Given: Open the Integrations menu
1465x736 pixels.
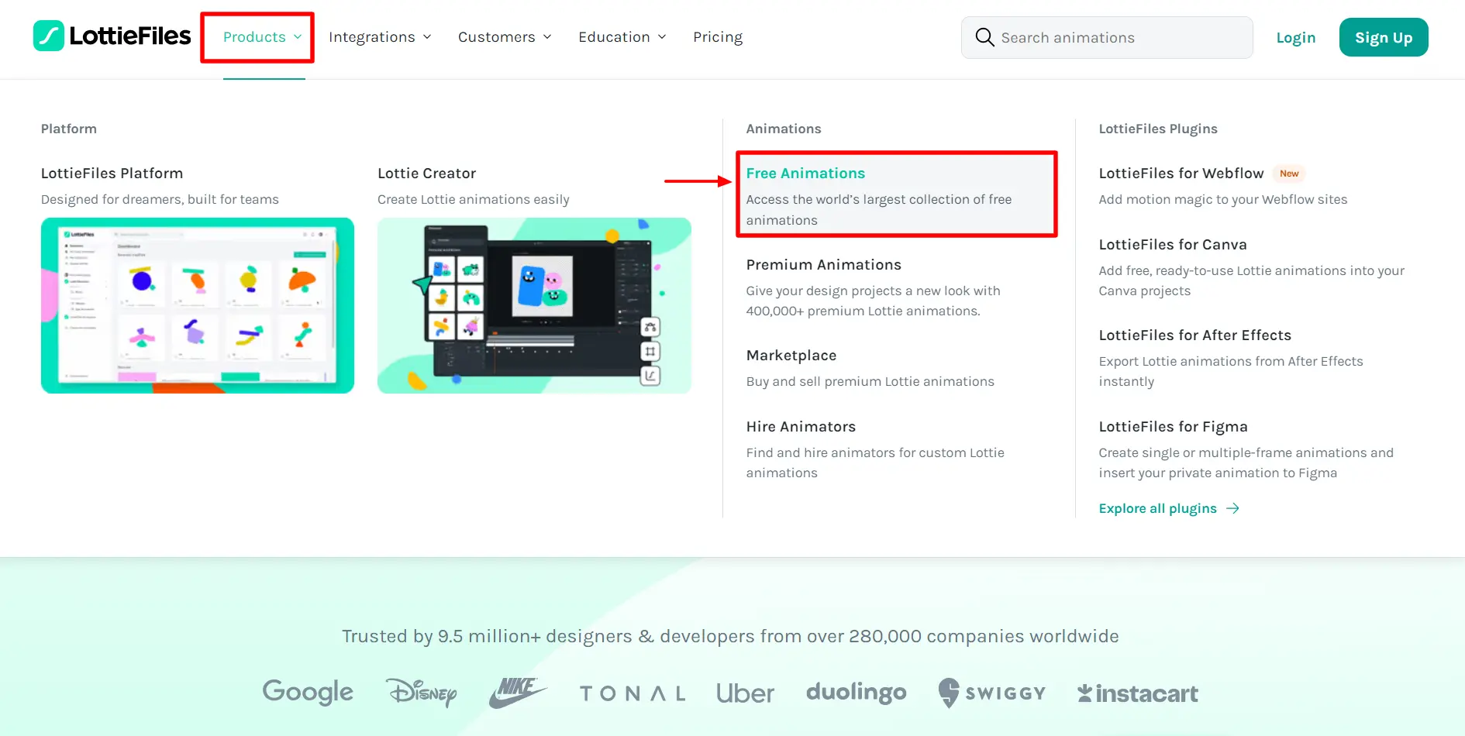Looking at the screenshot, I should pyautogui.click(x=372, y=37).
